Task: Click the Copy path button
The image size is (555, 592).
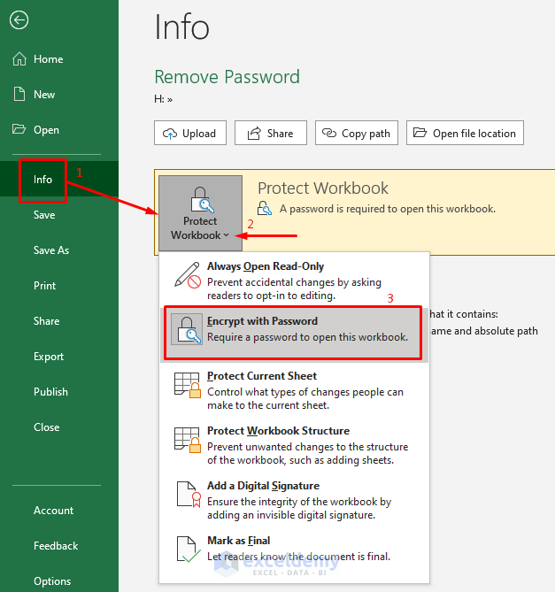Action: tap(357, 133)
